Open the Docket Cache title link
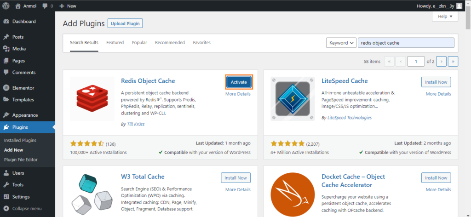Image resolution: width=471 pixels, height=217 pixels. (x=353, y=181)
